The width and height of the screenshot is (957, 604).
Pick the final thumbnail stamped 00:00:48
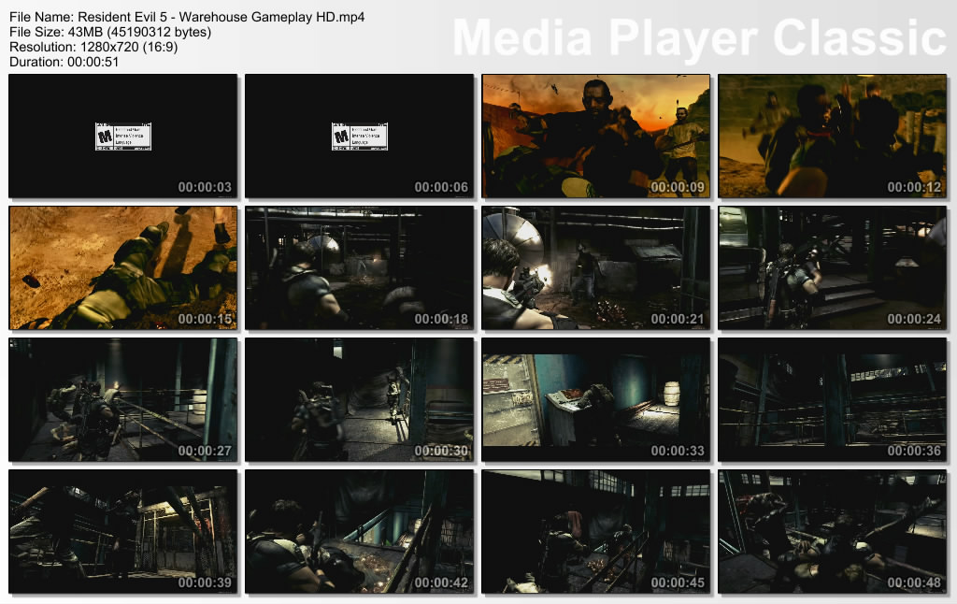(832, 532)
